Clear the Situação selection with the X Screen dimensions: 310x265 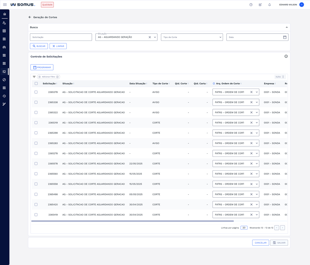point(150,37)
